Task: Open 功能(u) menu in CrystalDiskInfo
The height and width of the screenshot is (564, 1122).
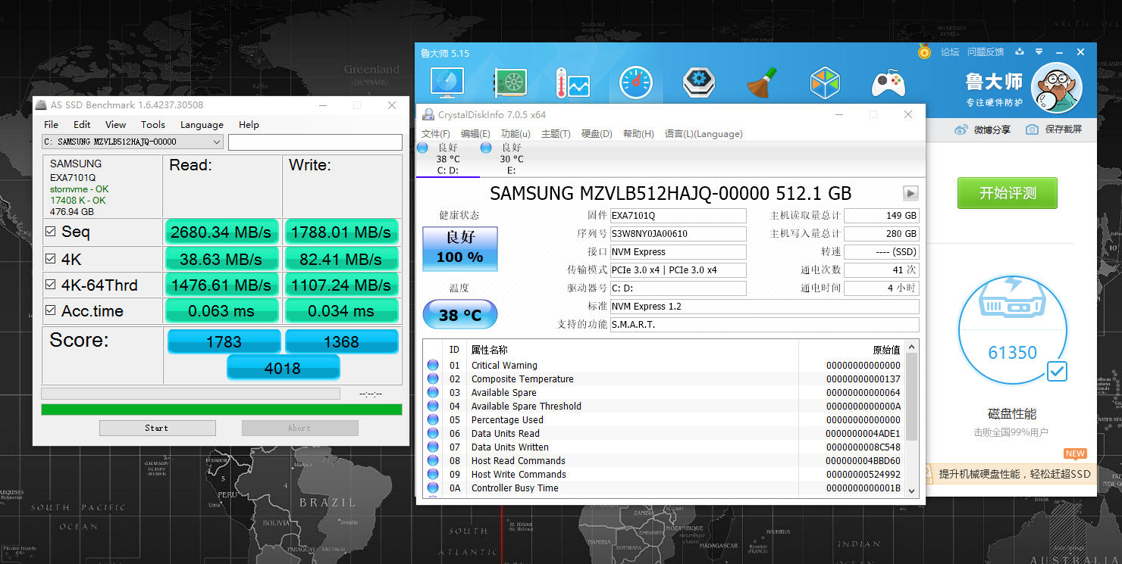Action: [516, 134]
